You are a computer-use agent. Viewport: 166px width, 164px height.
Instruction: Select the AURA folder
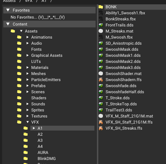coord(43,152)
